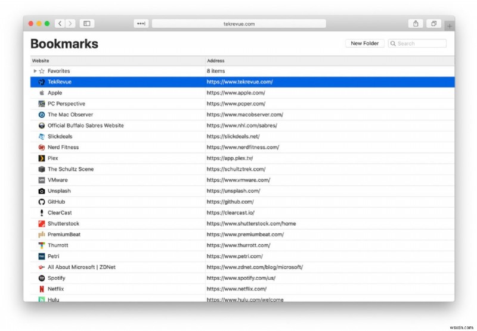Select the Netflix bookmark name
The image size is (477, 331).
pos(55,289)
